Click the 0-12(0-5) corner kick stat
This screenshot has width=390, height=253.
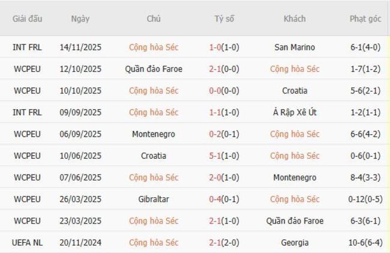[x=365, y=199]
